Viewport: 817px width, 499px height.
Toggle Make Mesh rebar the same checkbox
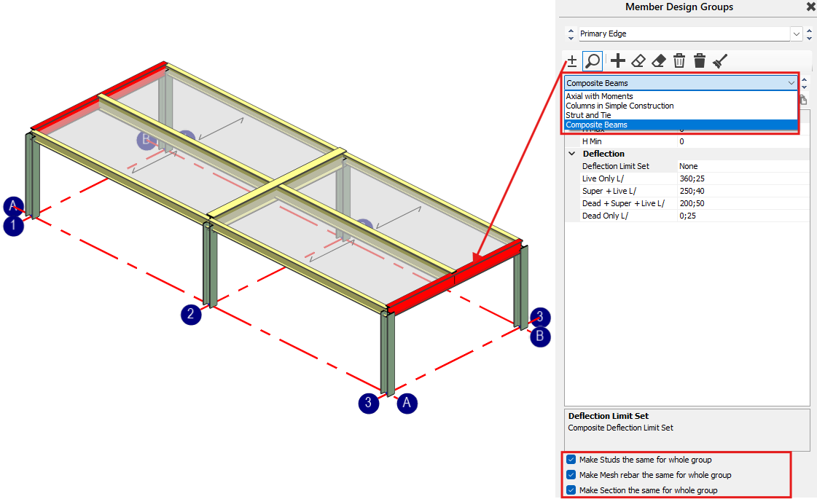[571, 474]
